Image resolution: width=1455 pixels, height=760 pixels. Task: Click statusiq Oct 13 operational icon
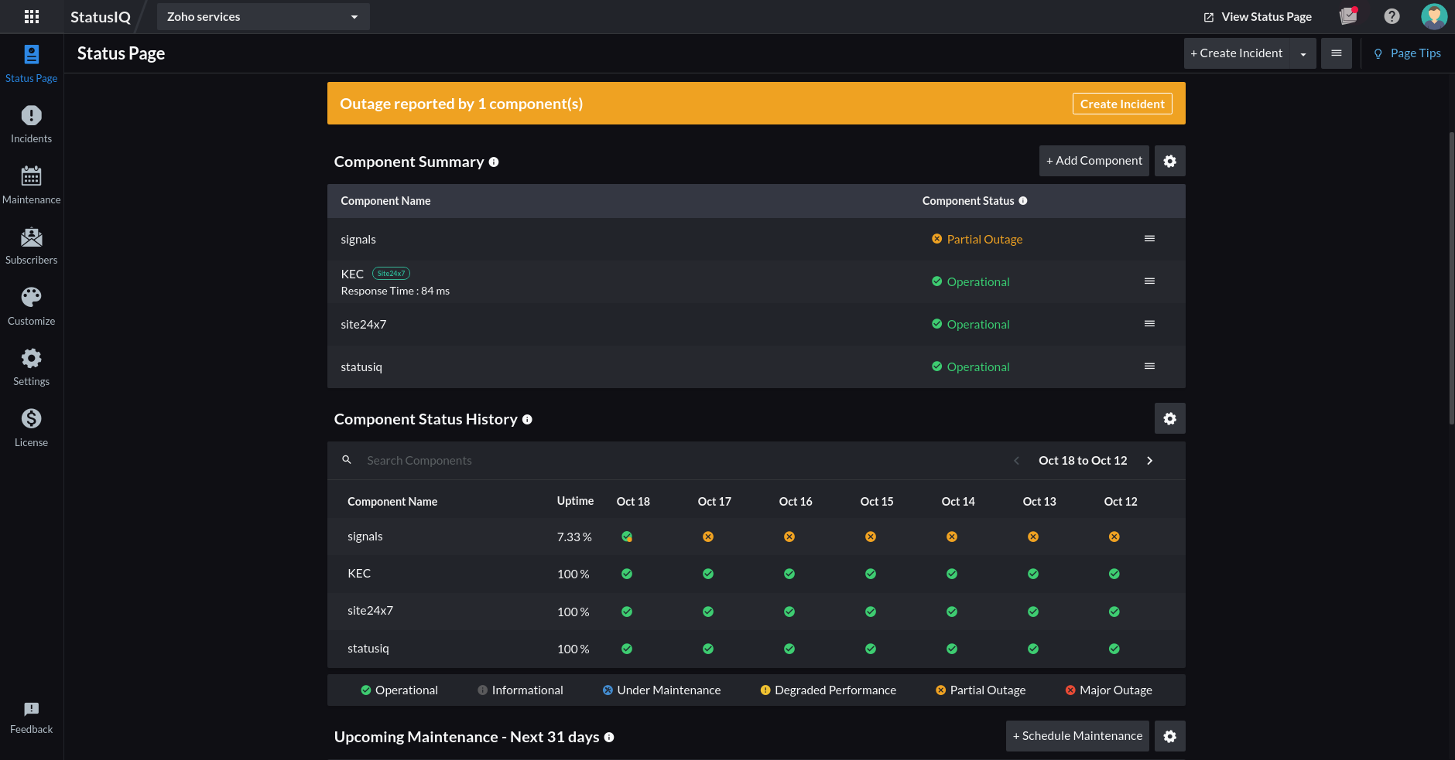(x=1033, y=649)
